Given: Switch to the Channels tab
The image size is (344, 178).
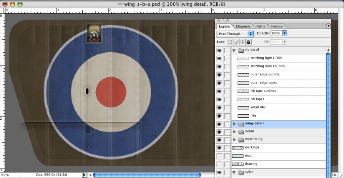Looking at the screenshot, I should click(x=243, y=26).
